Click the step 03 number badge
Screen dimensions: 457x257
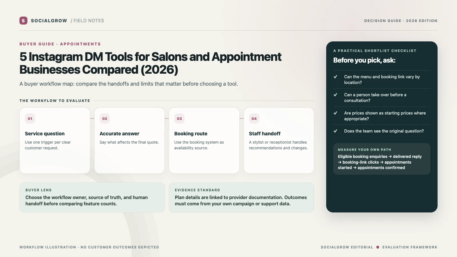179,119
